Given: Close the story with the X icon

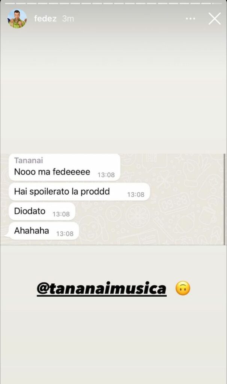Looking at the screenshot, I should click(x=215, y=19).
